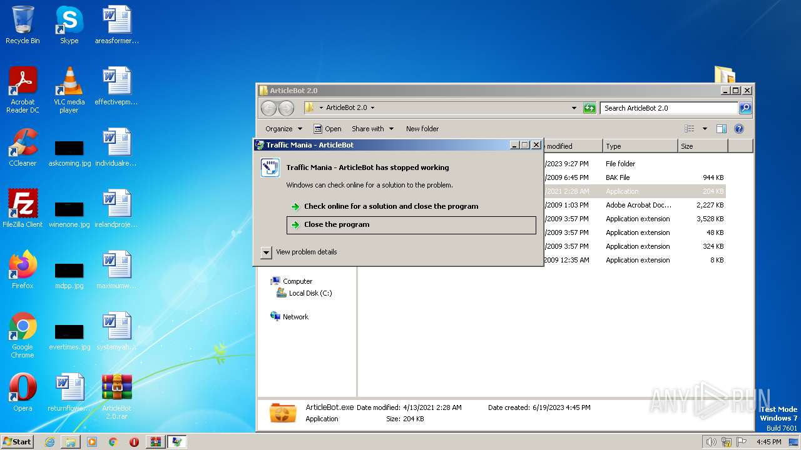The image size is (801, 450).
Task: Select the winenone.jpg desktop file
Action: coord(69,215)
